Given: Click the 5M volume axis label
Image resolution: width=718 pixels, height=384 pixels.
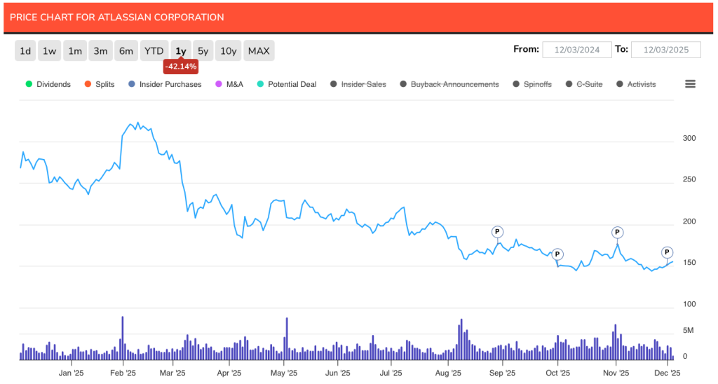Looking at the screenshot, I should (x=689, y=331).
